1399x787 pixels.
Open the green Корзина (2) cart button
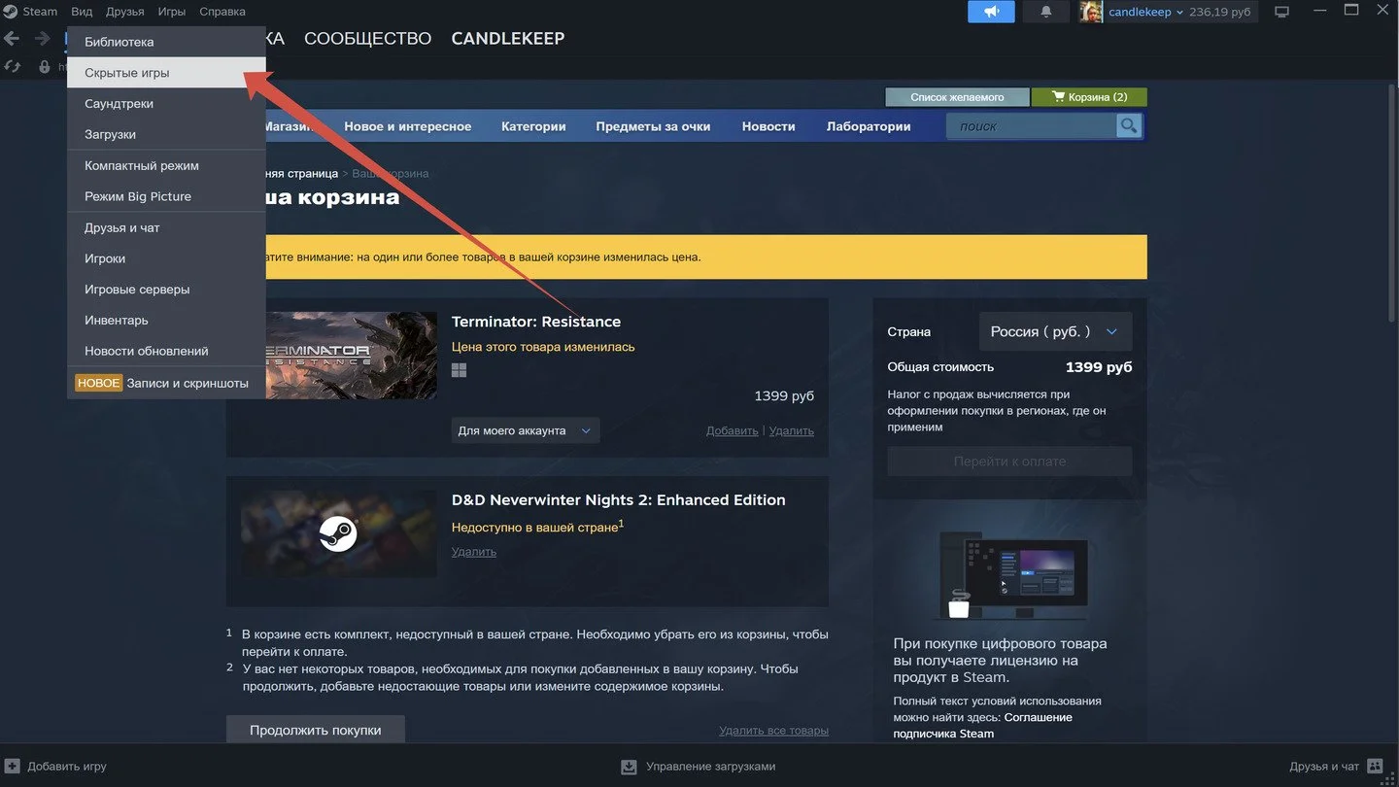(x=1089, y=97)
